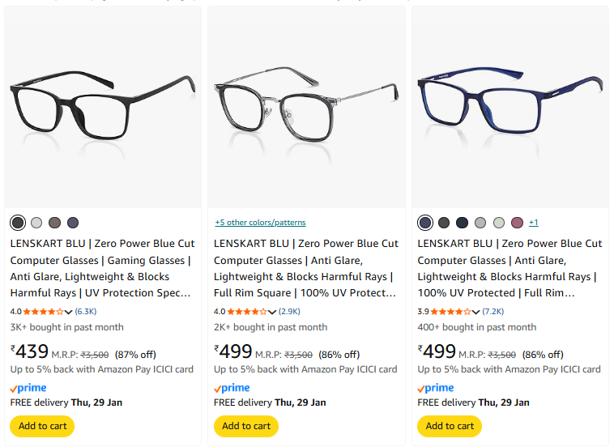Screen dimensions: 614x447
Task: Choose the light grey swatch on first product
Action: (x=36, y=223)
